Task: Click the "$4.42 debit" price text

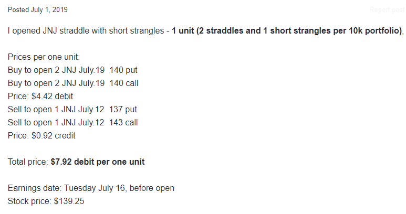Action: point(53,96)
